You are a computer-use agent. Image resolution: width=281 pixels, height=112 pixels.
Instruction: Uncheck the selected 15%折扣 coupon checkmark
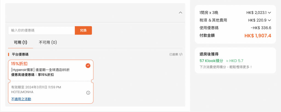pos(88,66)
